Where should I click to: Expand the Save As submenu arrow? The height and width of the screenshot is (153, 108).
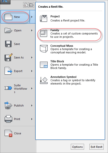[32, 57]
